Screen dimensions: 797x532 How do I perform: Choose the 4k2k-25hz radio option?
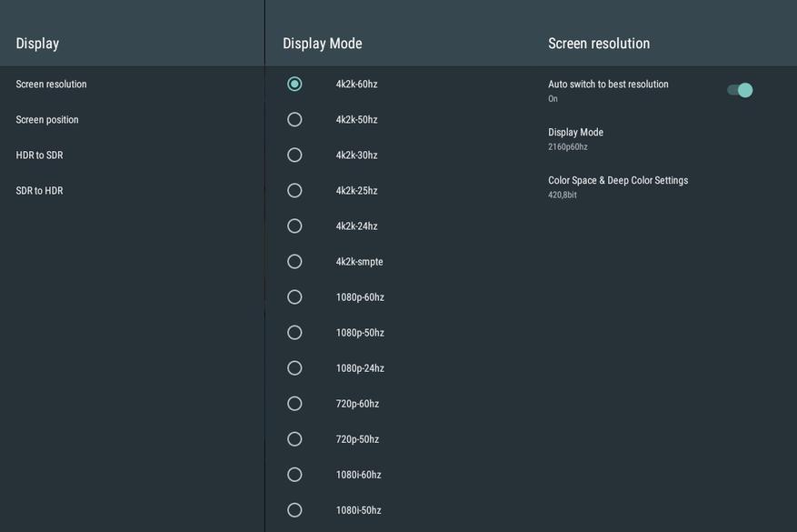(294, 191)
